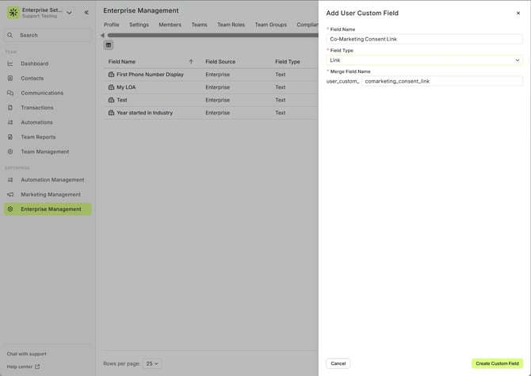Open the Field Type dropdown

click(424, 60)
